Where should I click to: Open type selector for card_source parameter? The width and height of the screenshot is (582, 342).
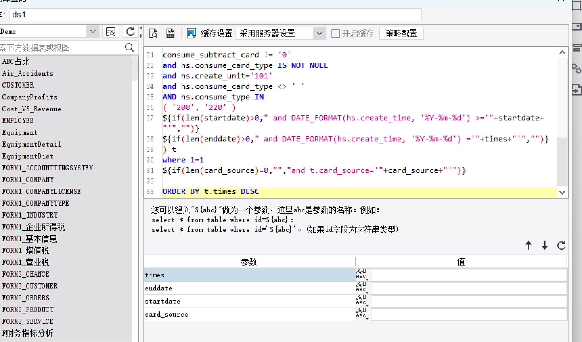pos(363,314)
